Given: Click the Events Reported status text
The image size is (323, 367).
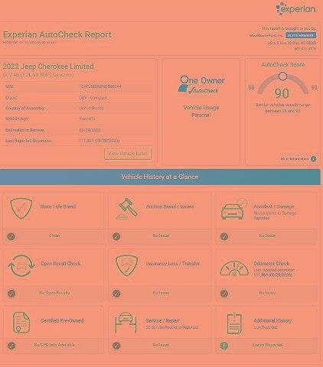Looking at the screenshot, I should click(267, 345).
